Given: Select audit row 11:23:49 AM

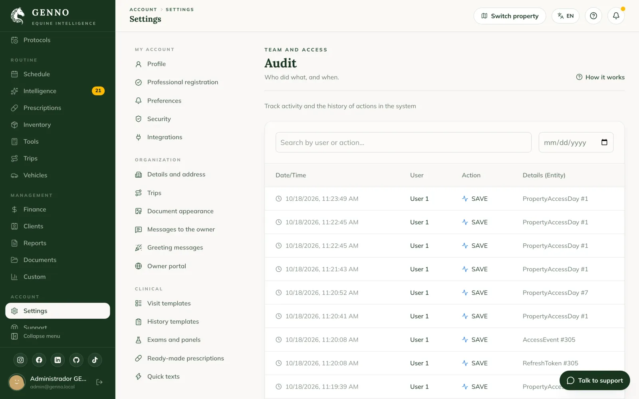Looking at the screenshot, I should click(x=445, y=199).
